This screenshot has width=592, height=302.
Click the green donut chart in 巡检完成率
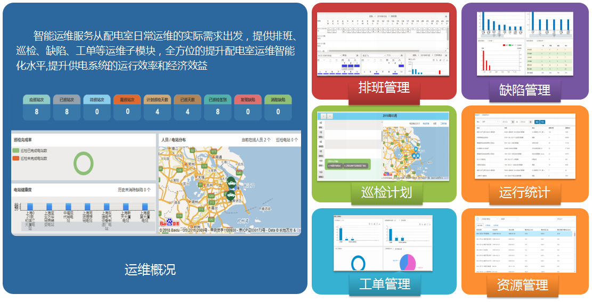tap(83, 163)
